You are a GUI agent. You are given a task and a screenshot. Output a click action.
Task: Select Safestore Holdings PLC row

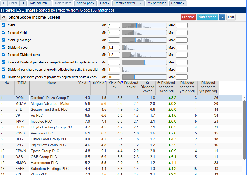pos(121,169)
